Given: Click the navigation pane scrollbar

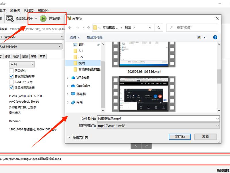Looking at the screenshot, I should coord(103,84).
